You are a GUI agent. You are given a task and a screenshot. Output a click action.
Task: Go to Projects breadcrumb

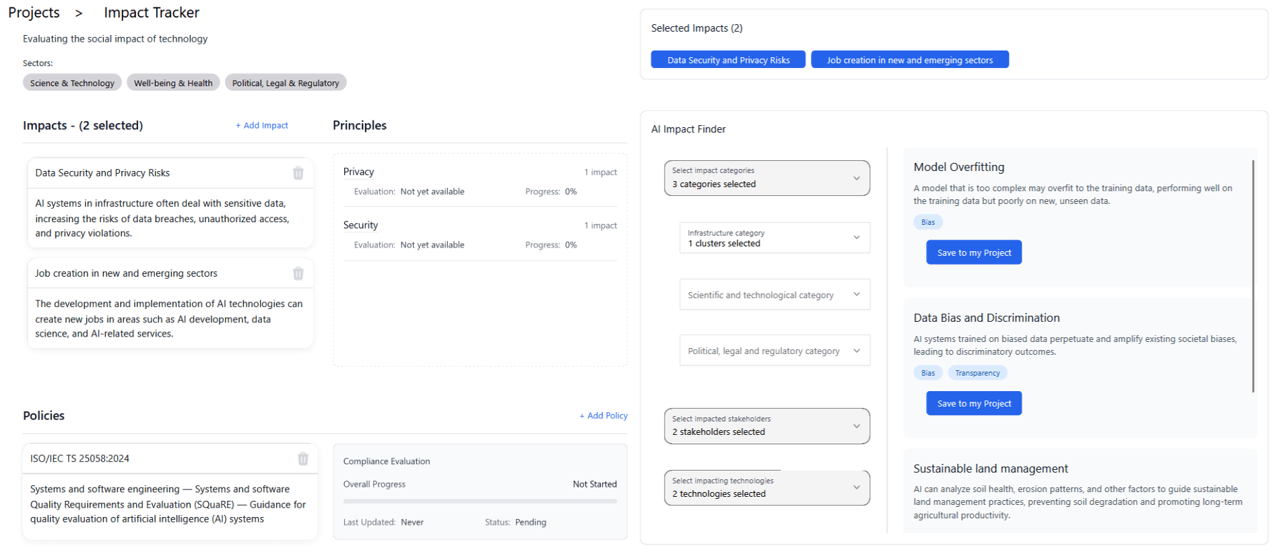pos(34,13)
